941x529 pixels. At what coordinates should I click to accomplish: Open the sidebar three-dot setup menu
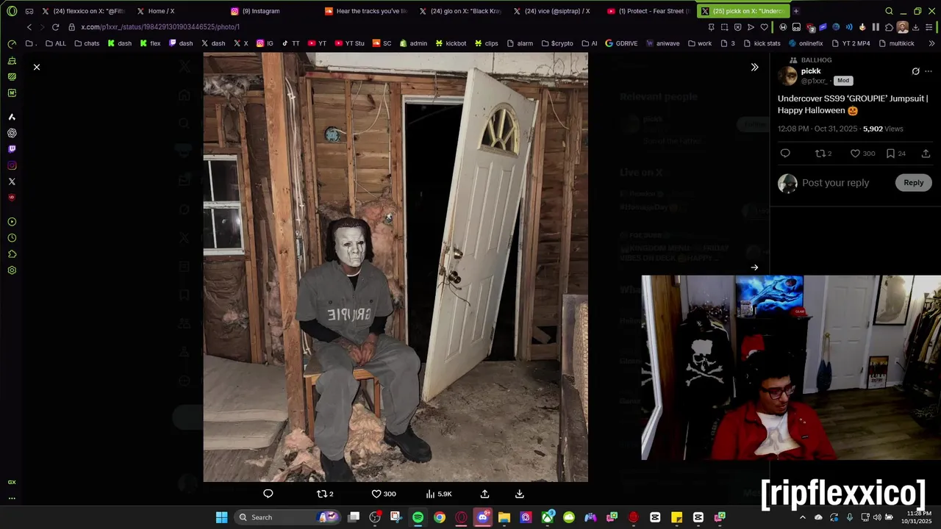click(x=12, y=498)
